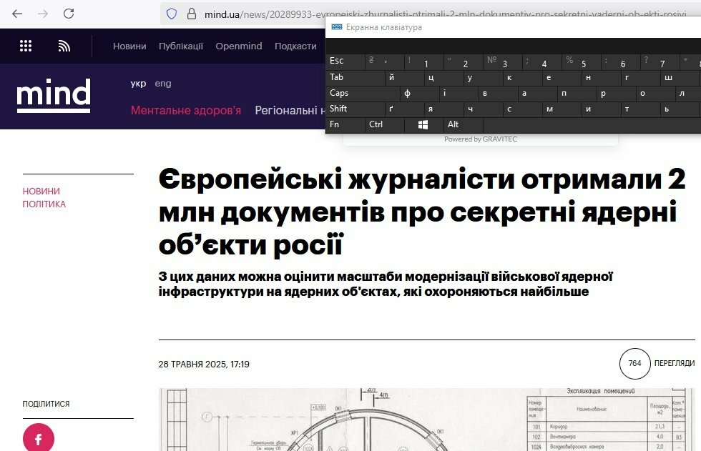Tap the ґ key on the on-screen keyboard
701x451 pixels.
click(404, 109)
